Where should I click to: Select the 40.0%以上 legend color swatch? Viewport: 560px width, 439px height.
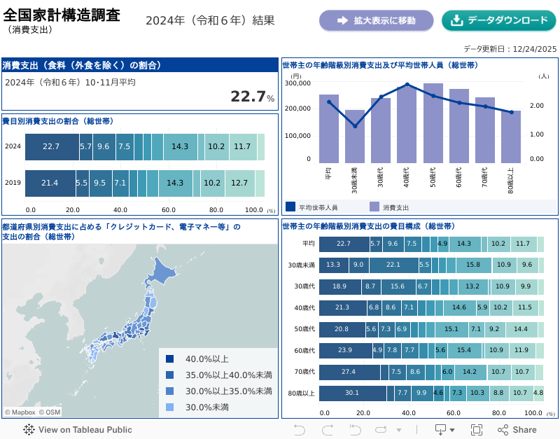[x=170, y=358]
